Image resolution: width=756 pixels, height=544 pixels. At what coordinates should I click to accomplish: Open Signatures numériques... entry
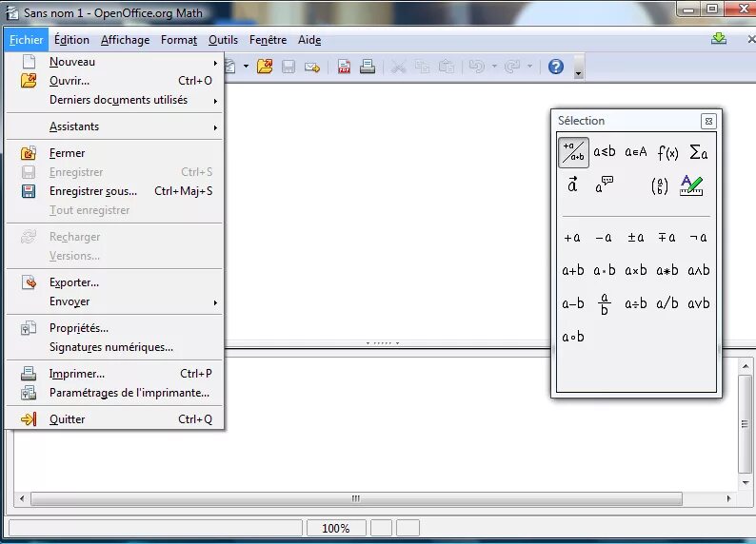coord(114,347)
